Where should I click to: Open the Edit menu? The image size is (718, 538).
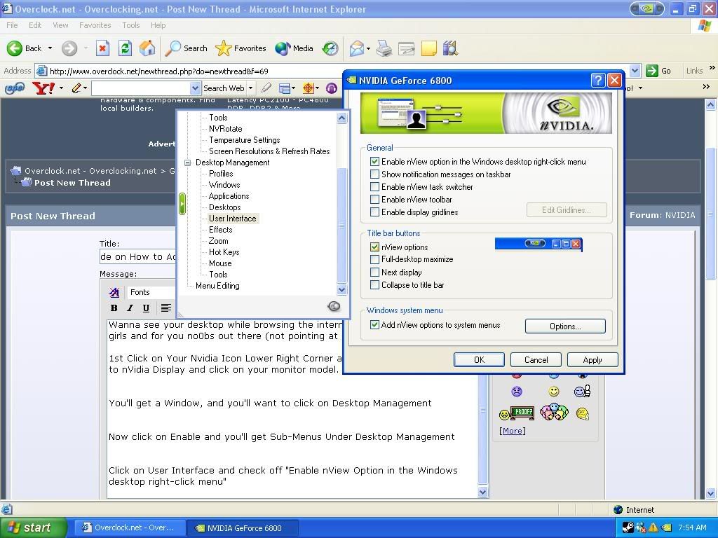35,25
